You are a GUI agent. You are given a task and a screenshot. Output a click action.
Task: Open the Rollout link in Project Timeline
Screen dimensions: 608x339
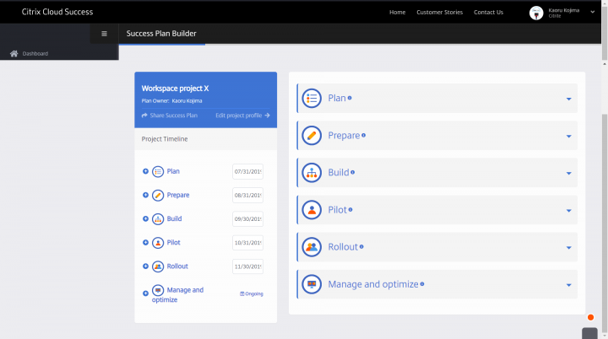click(177, 266)
